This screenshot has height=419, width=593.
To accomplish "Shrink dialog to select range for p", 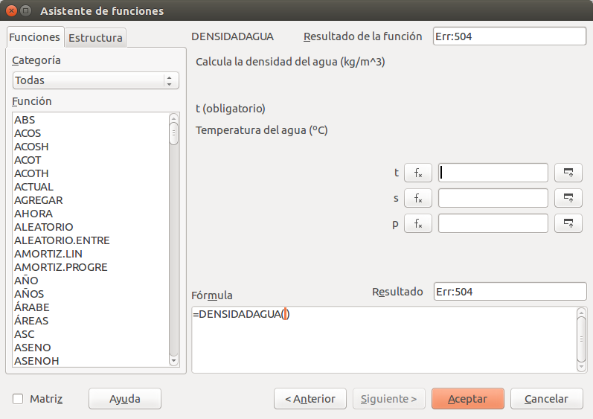I will tap(568, 223).
